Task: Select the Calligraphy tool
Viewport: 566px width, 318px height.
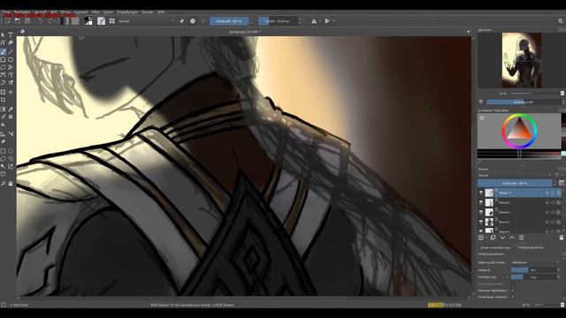Action: pyautogui.click(x=11, y=42)
